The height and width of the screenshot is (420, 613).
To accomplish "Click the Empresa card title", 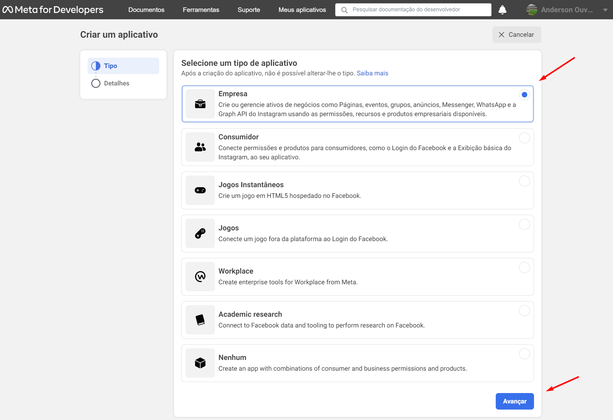I will [x=233, y=94].
